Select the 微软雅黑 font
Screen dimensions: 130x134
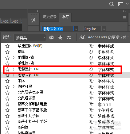click(x=25, y=86)
